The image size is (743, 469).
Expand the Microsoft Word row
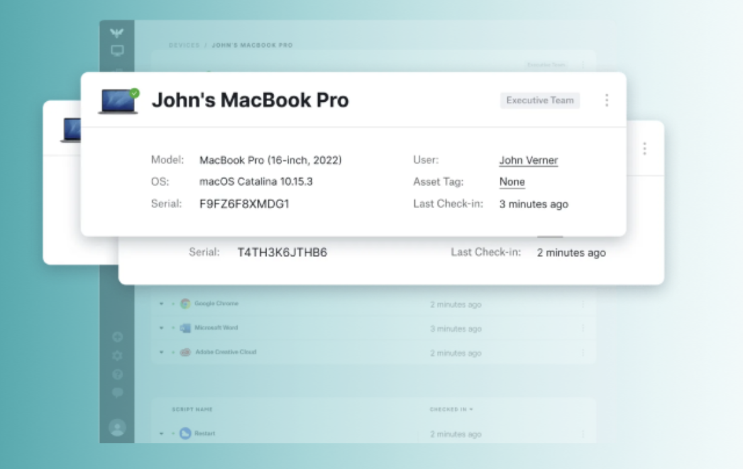pyautogui.click(x=162, y=328)
